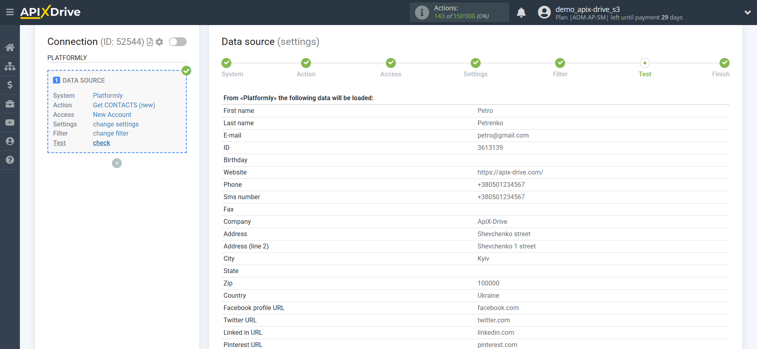Go to the Access step
The height and width of the screenshot is (349, 757).
pyautogui.click(x=391, y=74)
